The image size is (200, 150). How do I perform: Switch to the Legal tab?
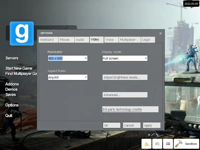tap(148, 40)
